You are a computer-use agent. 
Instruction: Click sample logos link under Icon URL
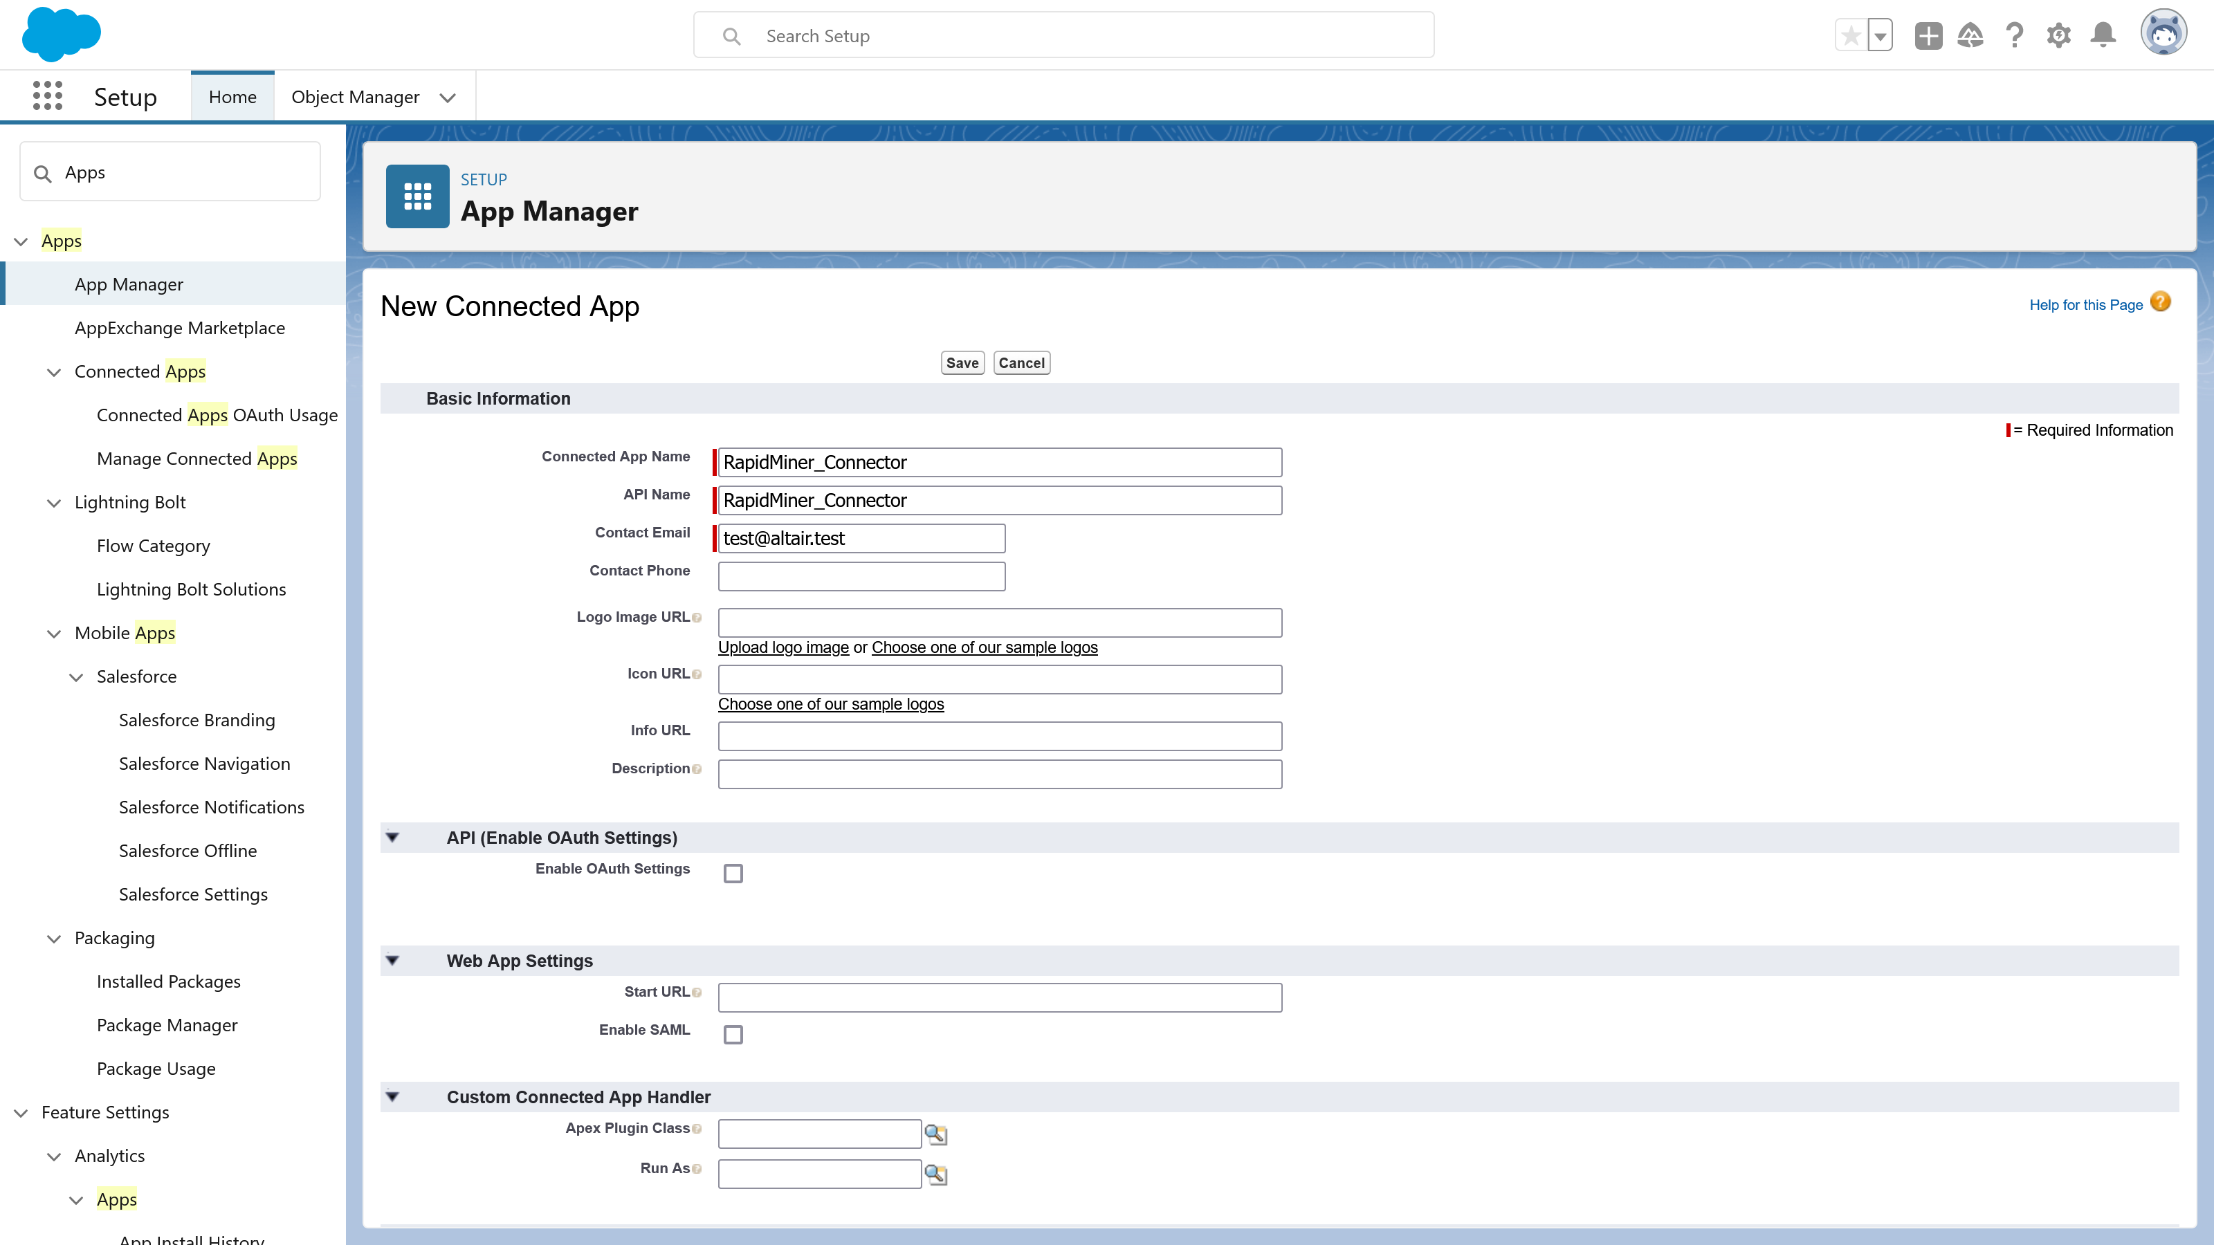point(830,703)
